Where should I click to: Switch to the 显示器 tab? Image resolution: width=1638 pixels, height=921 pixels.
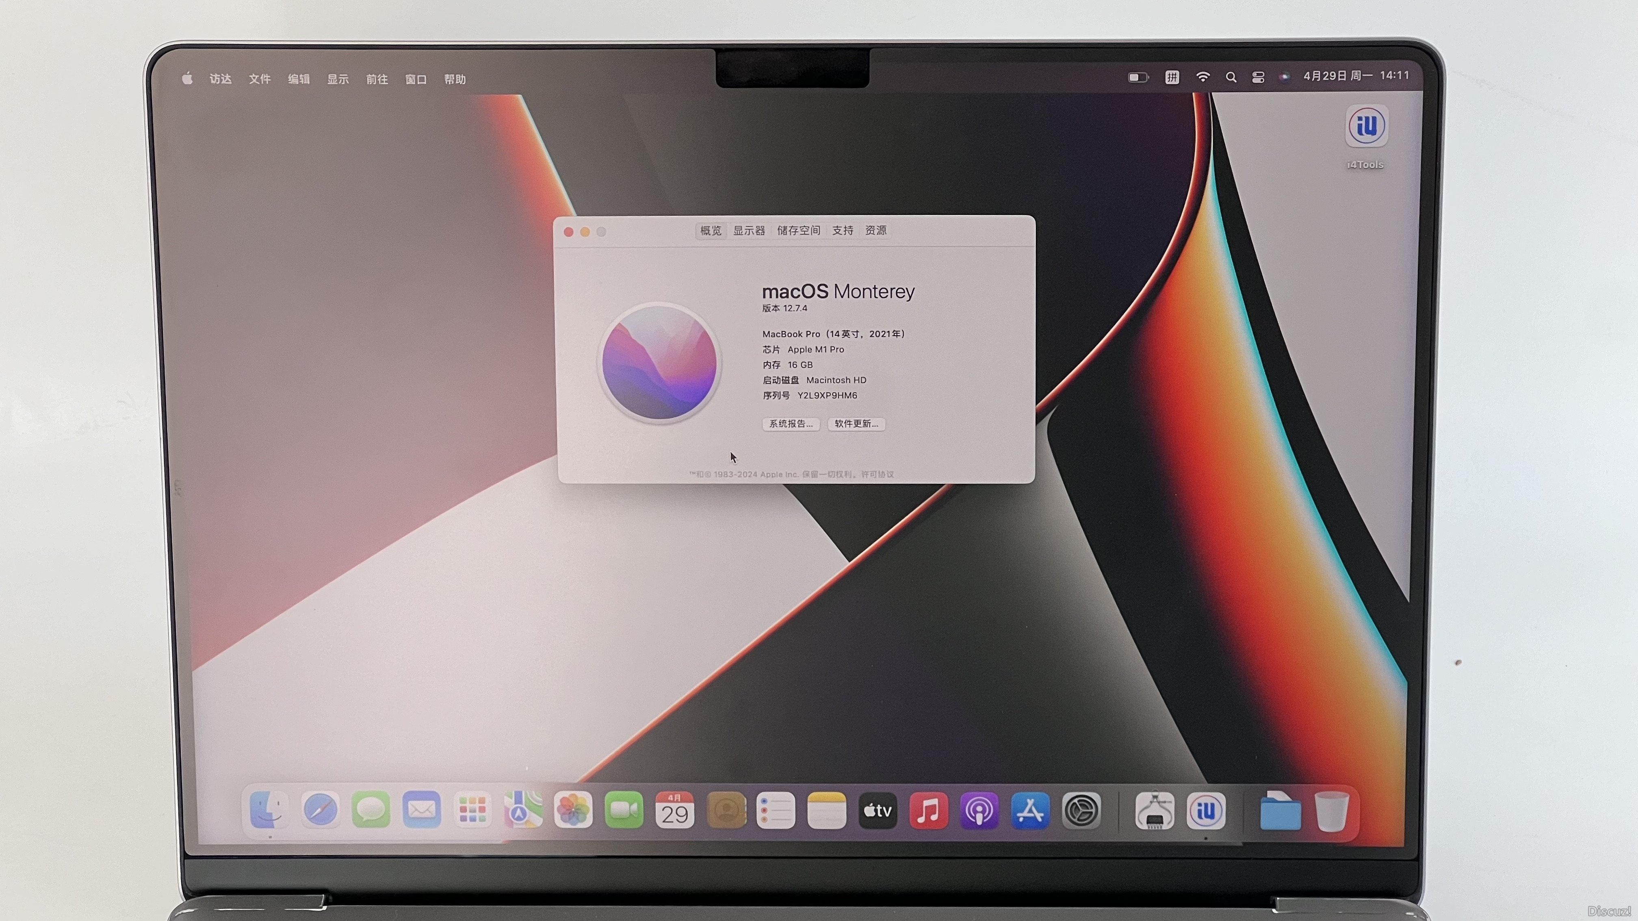click(749, 231)
